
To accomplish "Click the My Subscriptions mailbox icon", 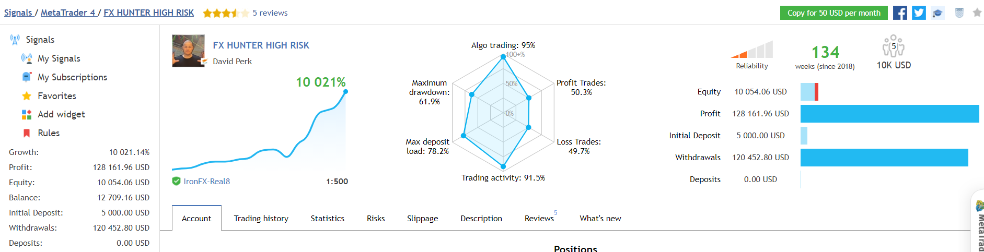I will [x=27, y=77].
